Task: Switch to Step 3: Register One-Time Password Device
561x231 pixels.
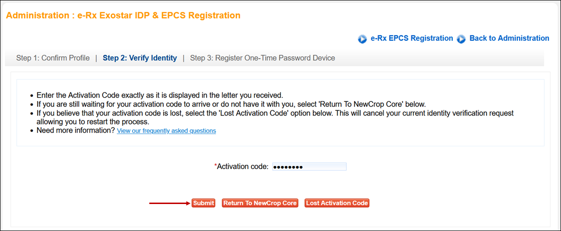Action: pos(262,58)
